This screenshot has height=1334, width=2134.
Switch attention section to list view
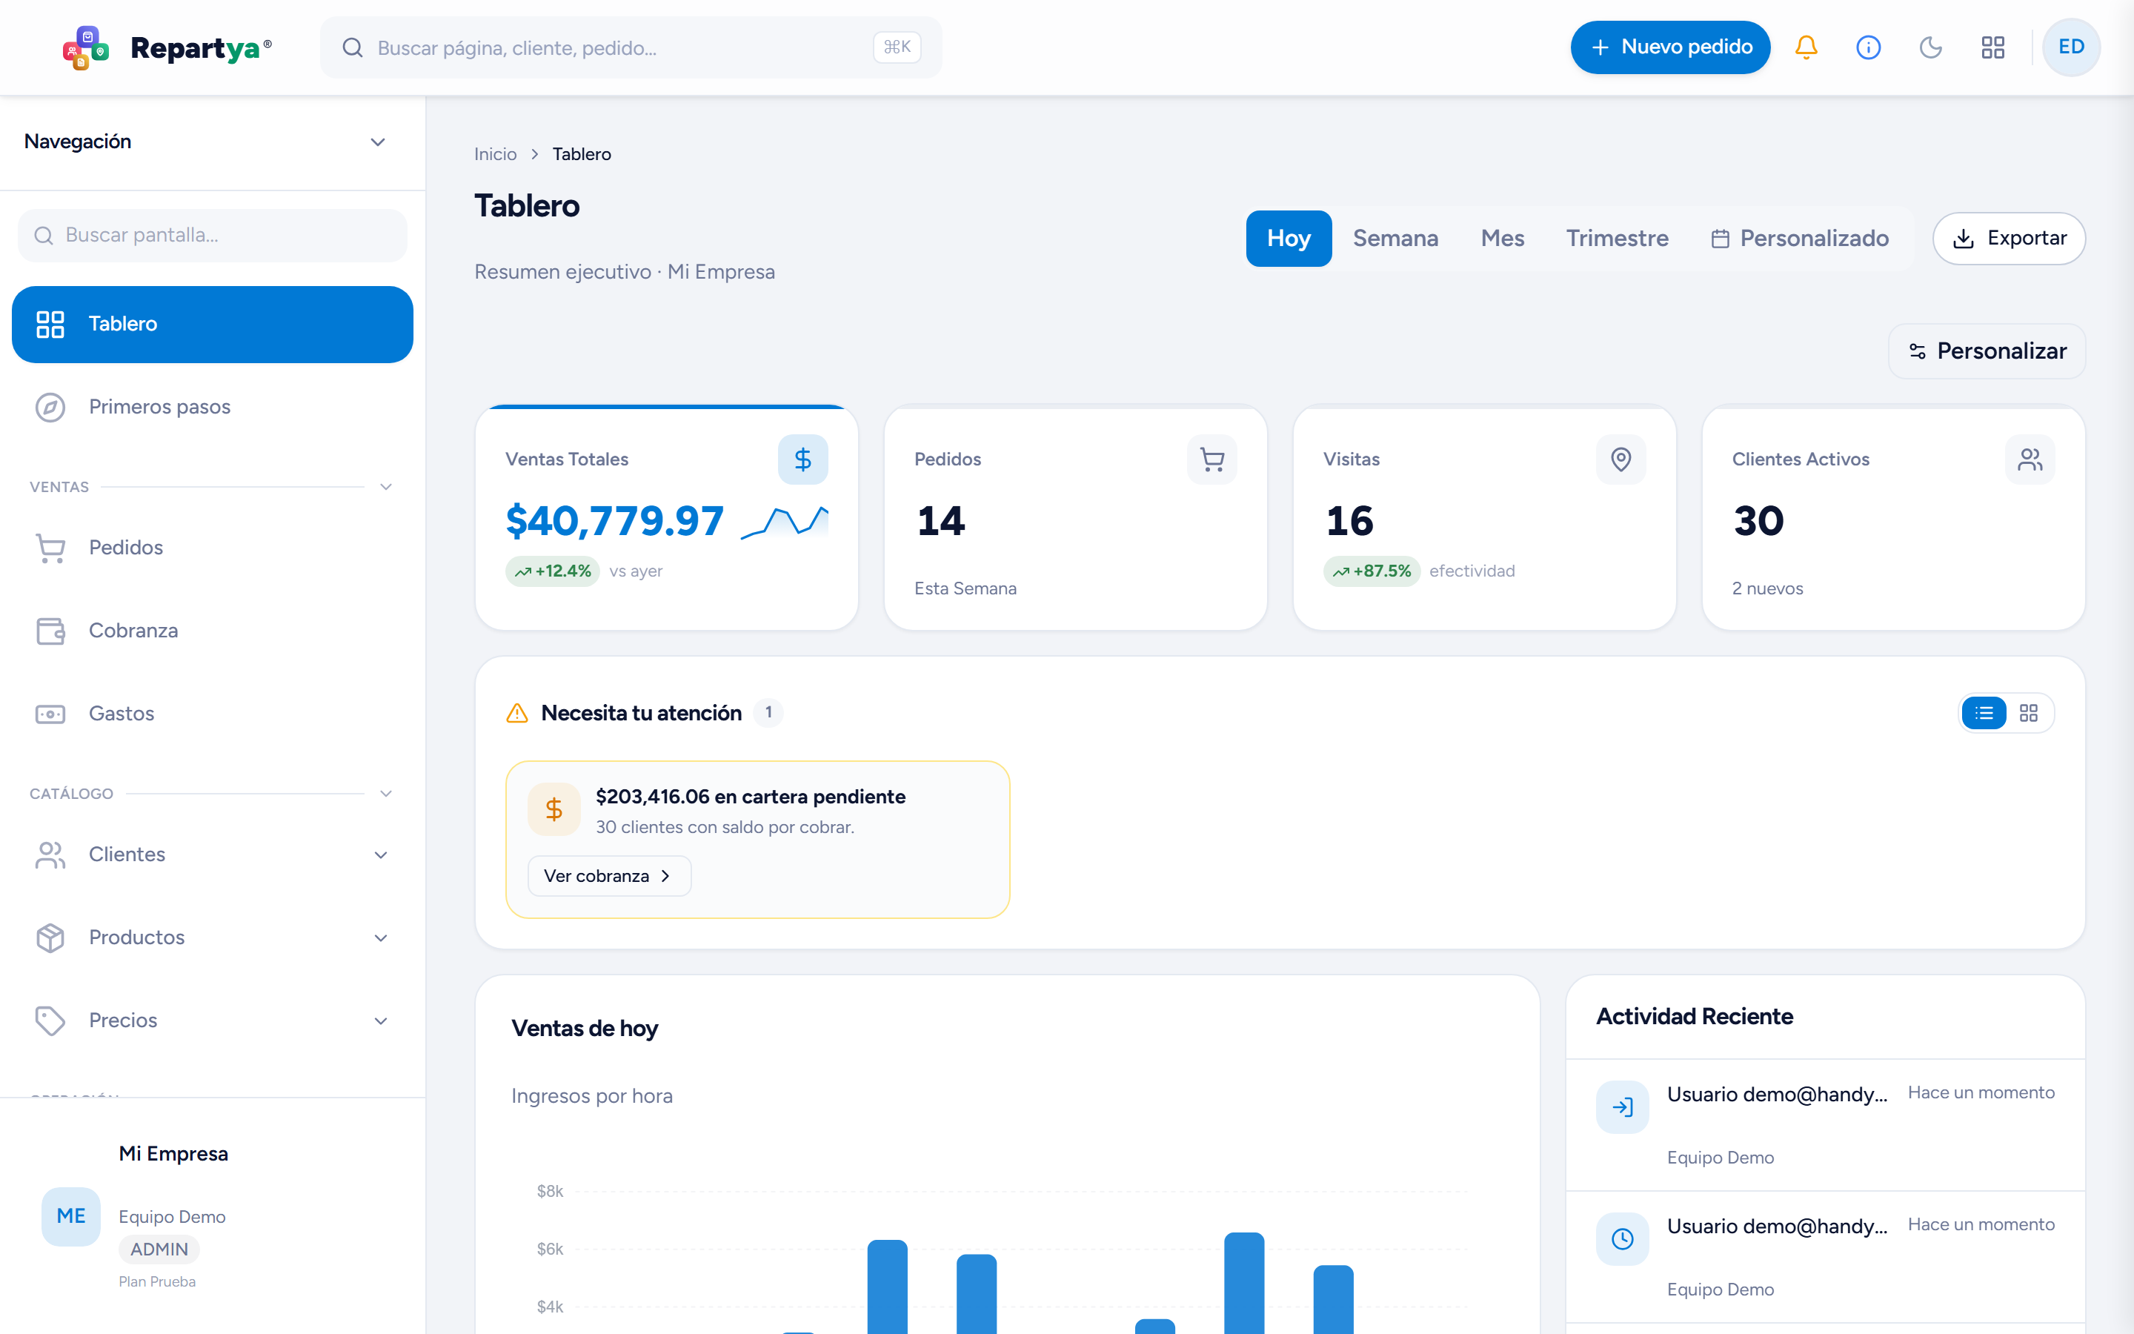1984,713
